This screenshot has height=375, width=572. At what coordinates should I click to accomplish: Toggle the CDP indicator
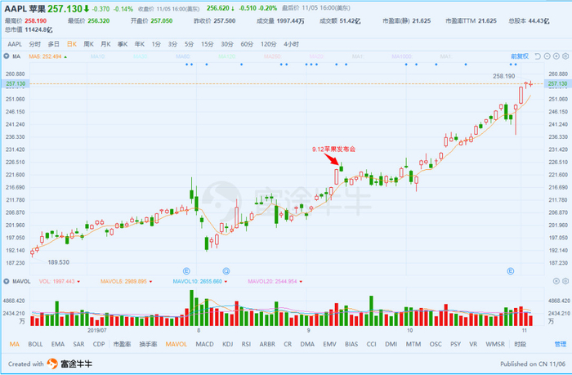(99, 344)
